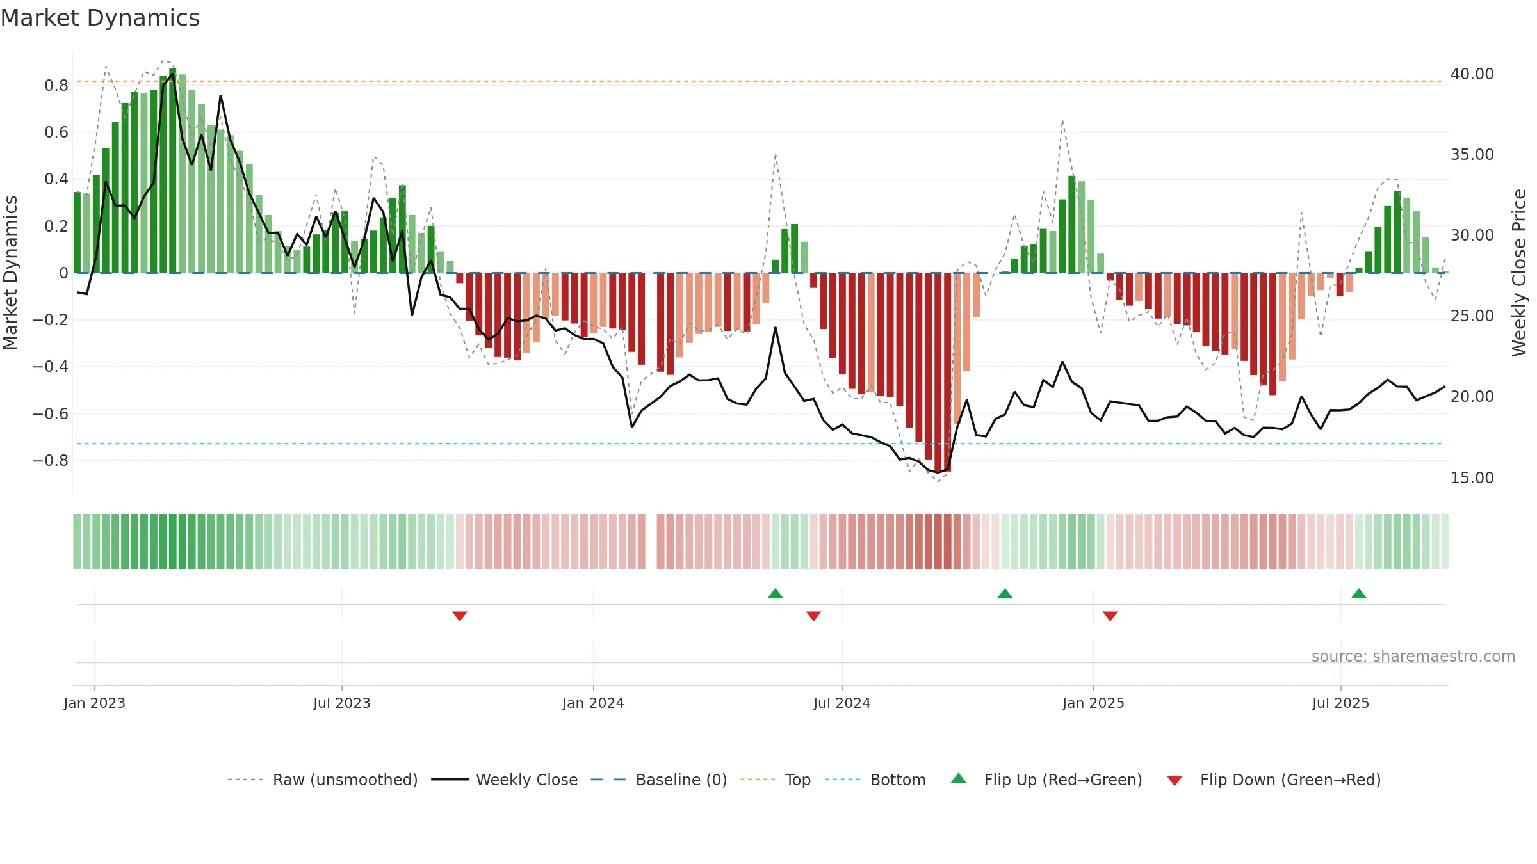Click the Market Dynamics chart title
This screenshot has width=1537, height=864.
click(x=101, y=18)
